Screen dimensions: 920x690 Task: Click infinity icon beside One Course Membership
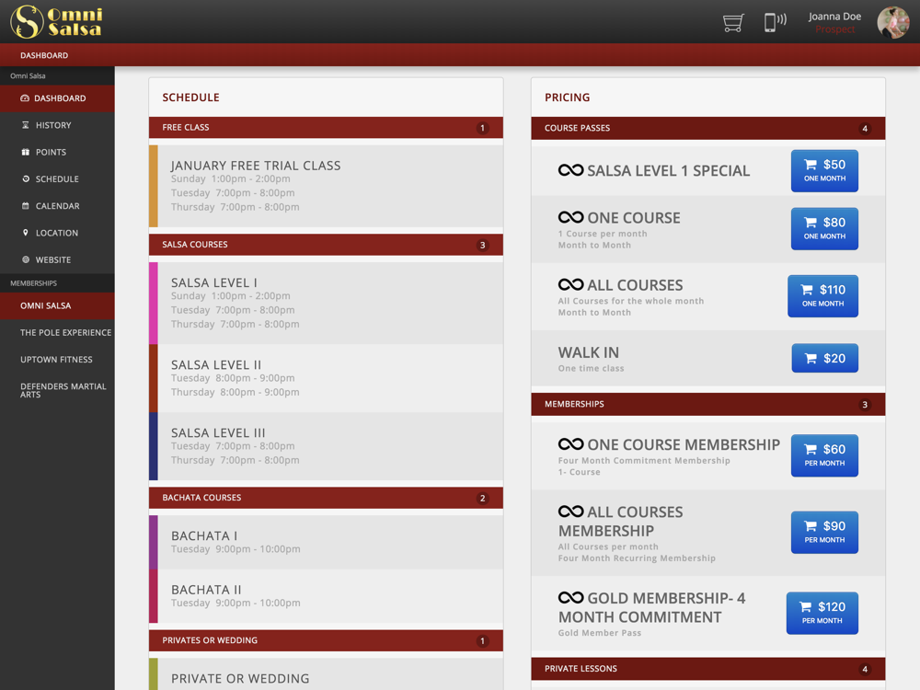(x=570, y=444)
